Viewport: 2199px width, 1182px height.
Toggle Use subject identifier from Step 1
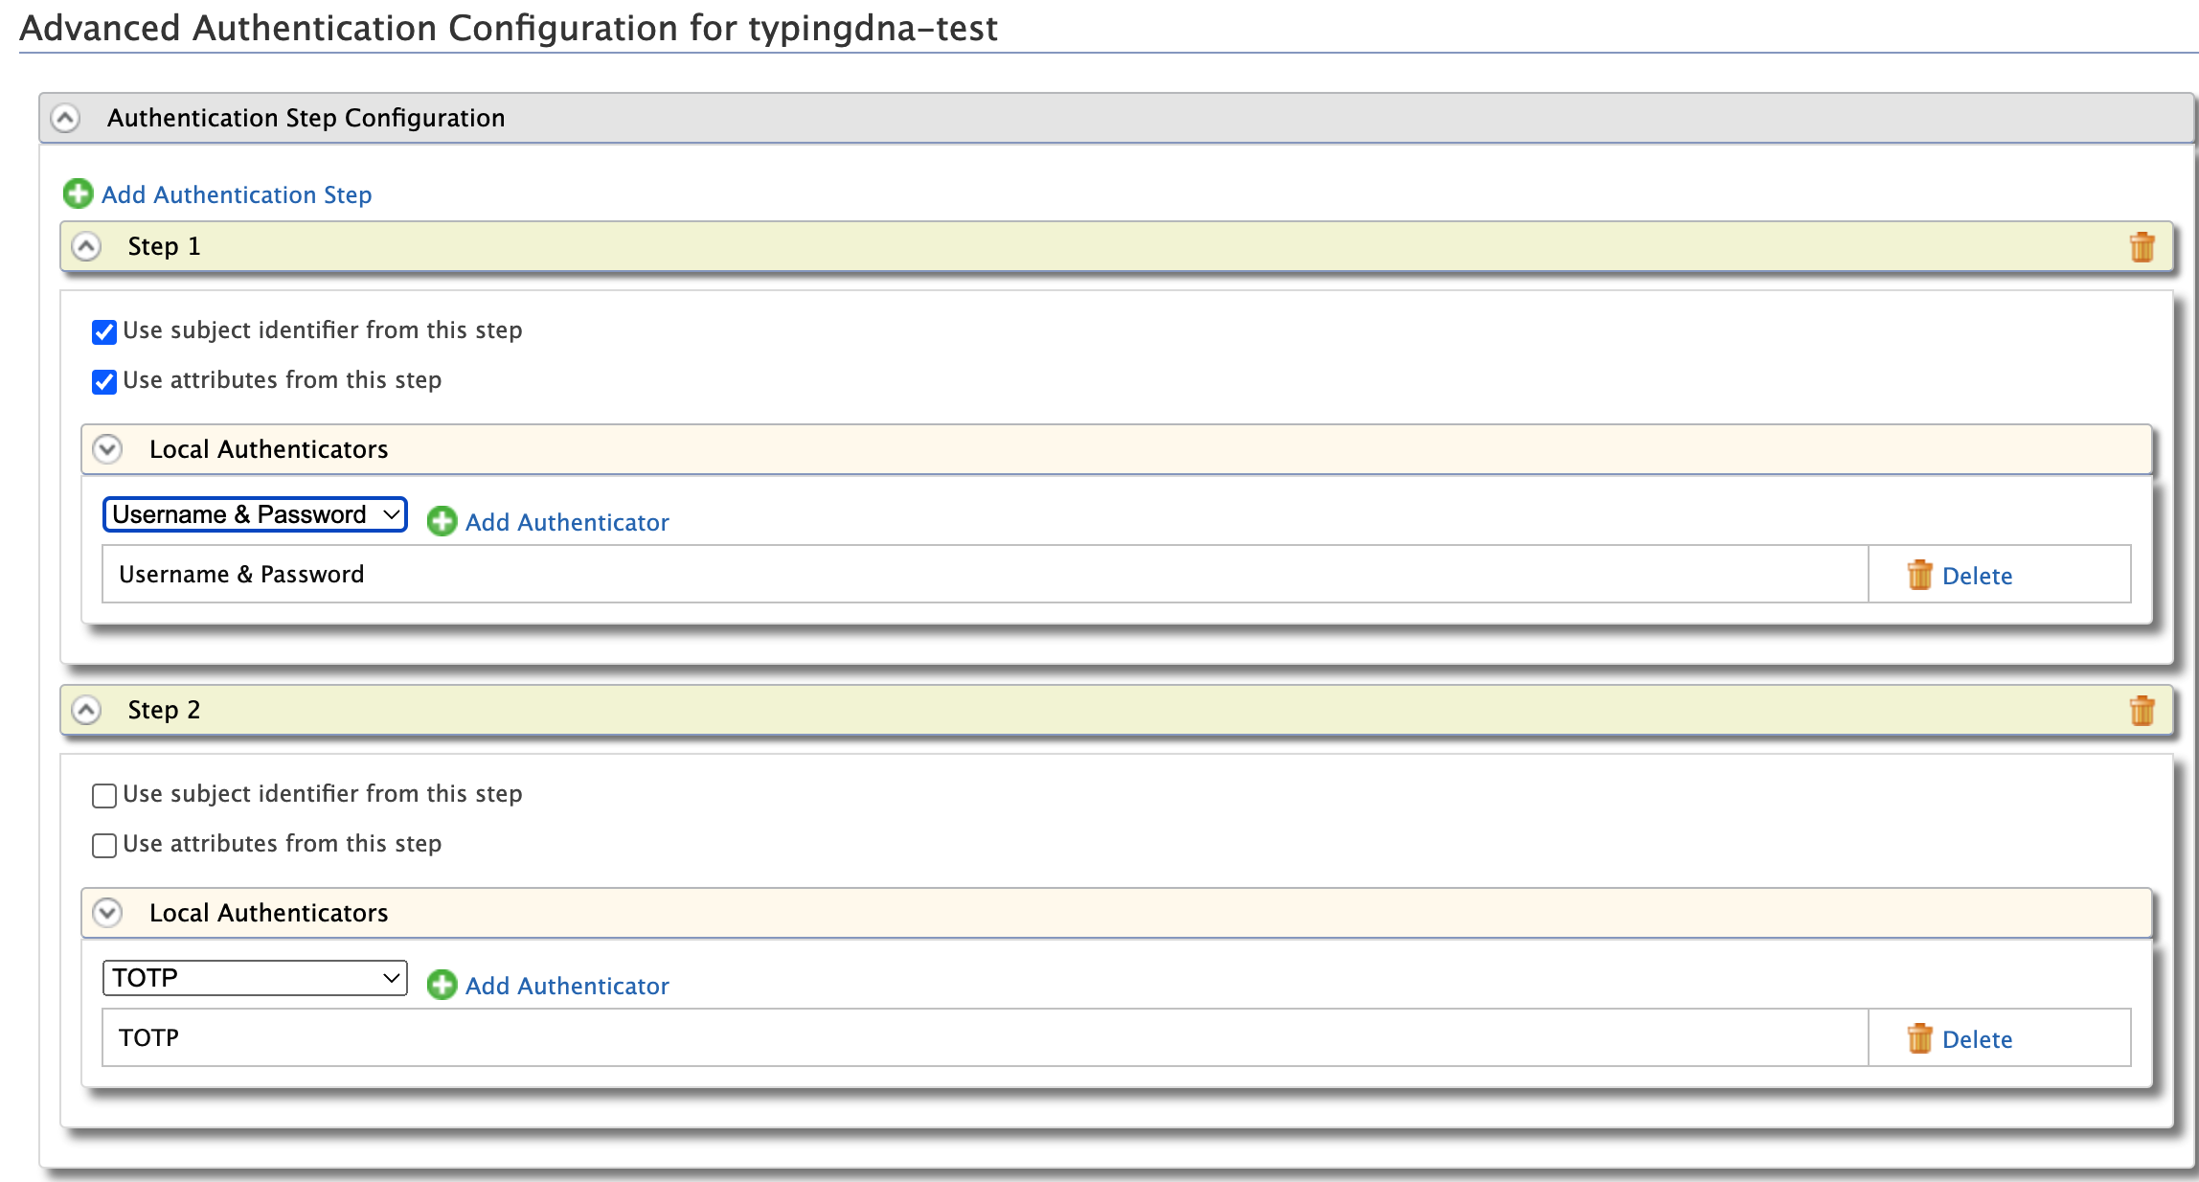(x=103, y=329)
